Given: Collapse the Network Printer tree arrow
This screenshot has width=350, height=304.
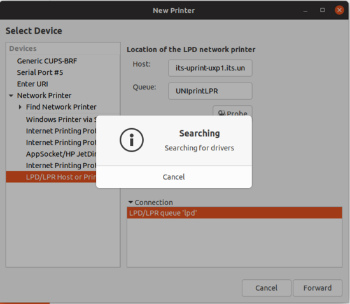Looking at the screenshot, I should [x=11, y=96].
